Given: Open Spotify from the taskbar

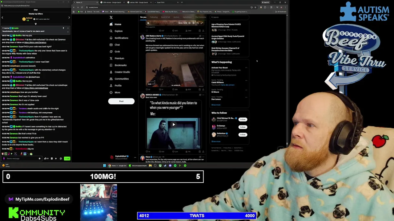Looking at the screenshot, I should pyautogui.click(x=175, y=166).
